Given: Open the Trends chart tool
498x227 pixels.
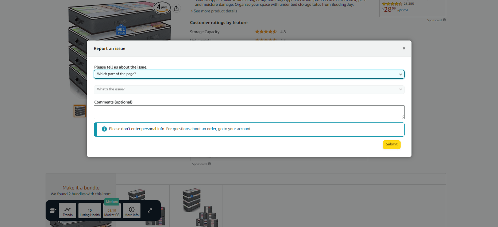Looking at the screenshot, I should click(67, 211).
